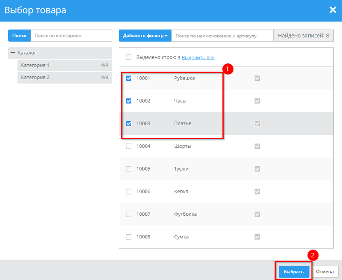Uncheck the 10003 Платье row checkbox

pyautogui.click(x=129, y=123)
